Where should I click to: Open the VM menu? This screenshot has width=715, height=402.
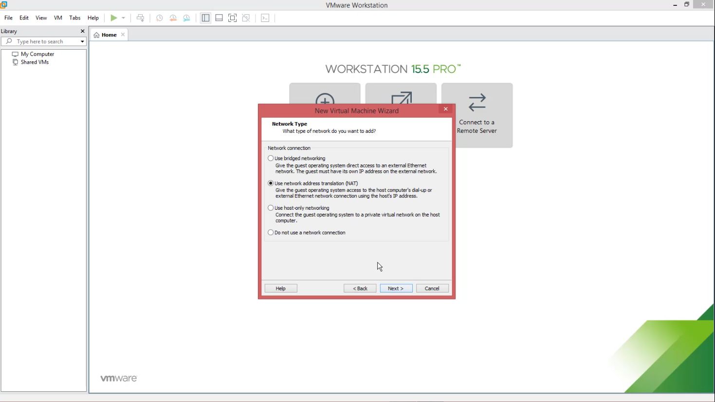58,18
